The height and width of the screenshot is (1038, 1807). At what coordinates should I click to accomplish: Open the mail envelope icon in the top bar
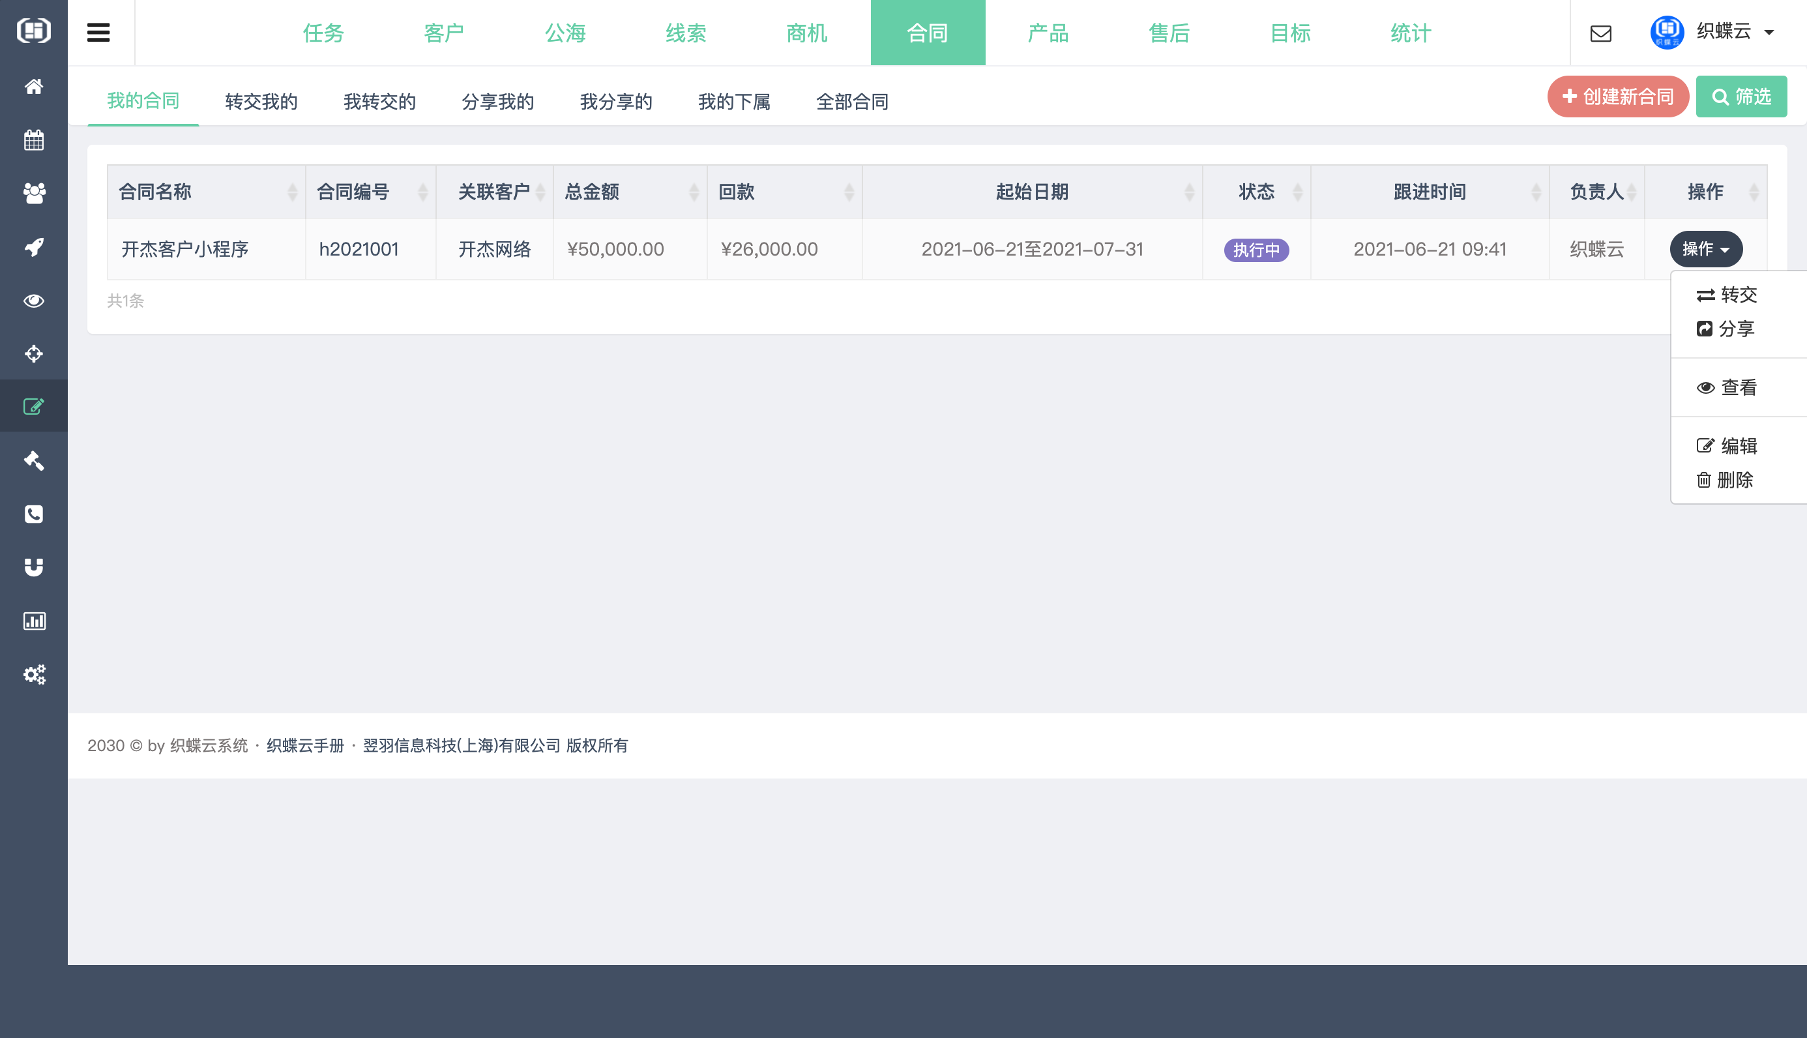pos(1600,33)
